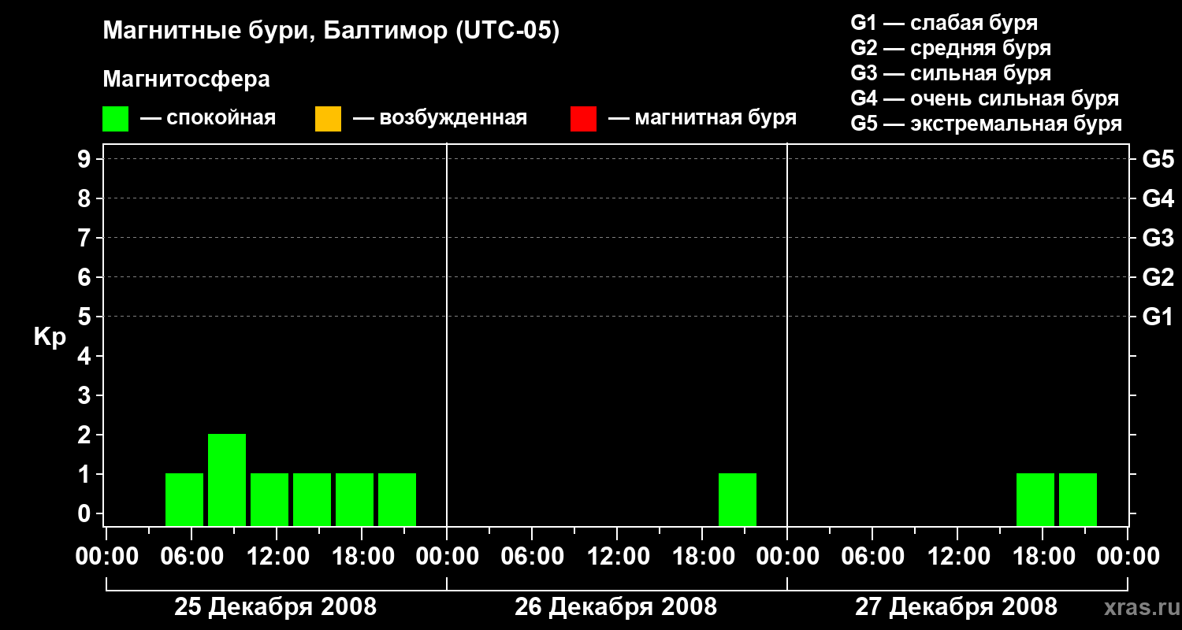Click the 'Магнитосфера' heading

click(186, 80)
